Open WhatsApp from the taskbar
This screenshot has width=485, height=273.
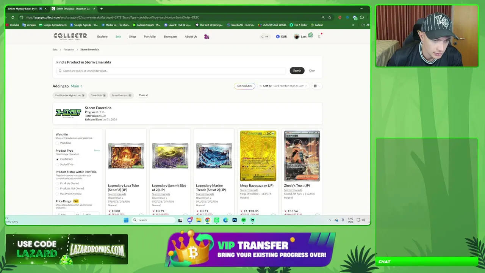pos(216,220)
